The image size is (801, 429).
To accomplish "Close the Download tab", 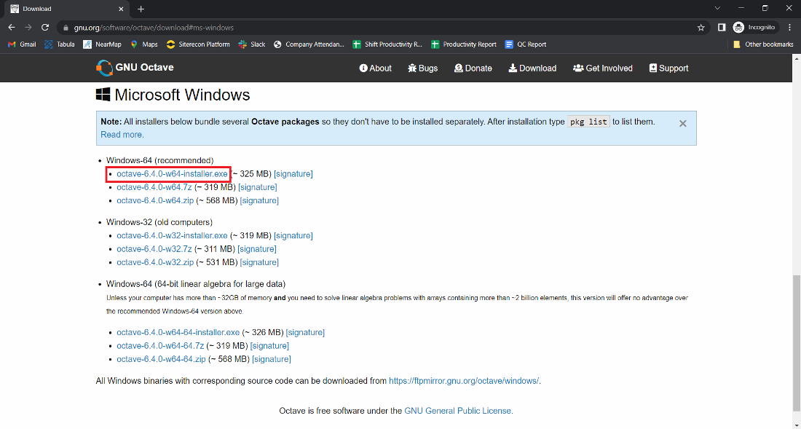I will click(121, 9).
